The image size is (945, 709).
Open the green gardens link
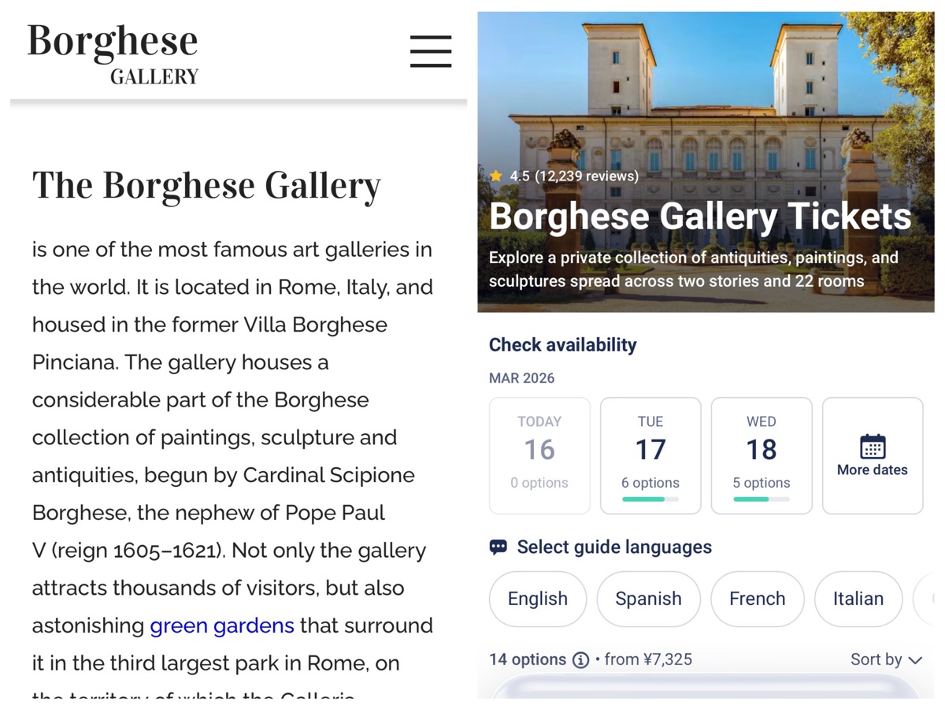(x=222, y=626)
